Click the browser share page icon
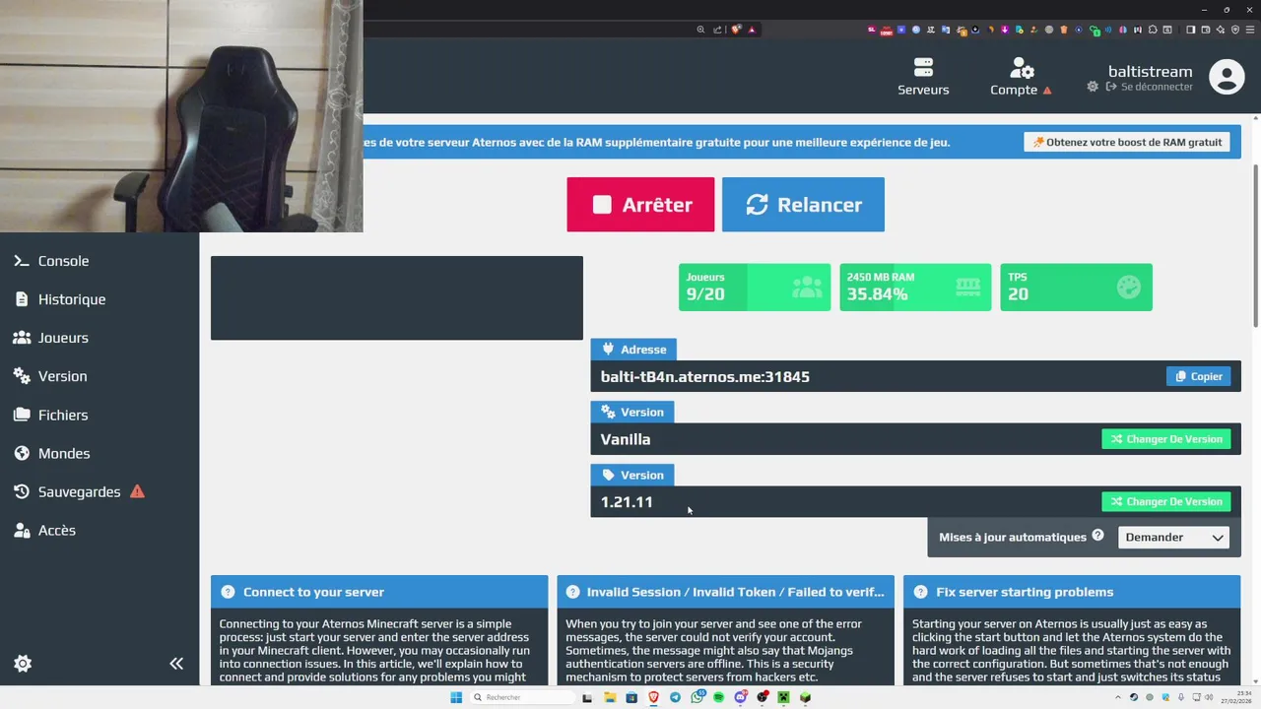1261x709 pixels. coord(717,30)
